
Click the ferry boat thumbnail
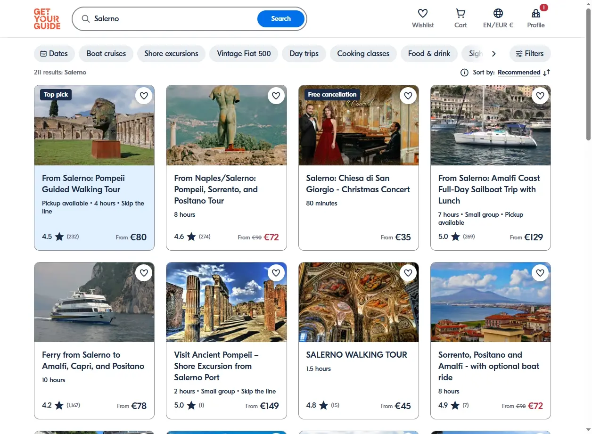click(x=94, y=302)
